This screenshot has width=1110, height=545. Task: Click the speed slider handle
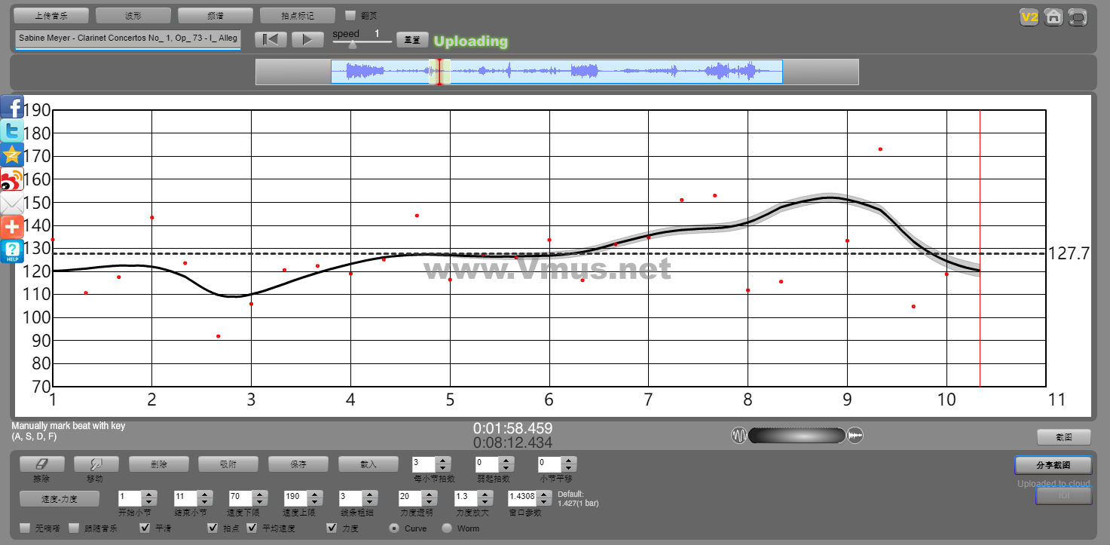click(x=352, y=45)
